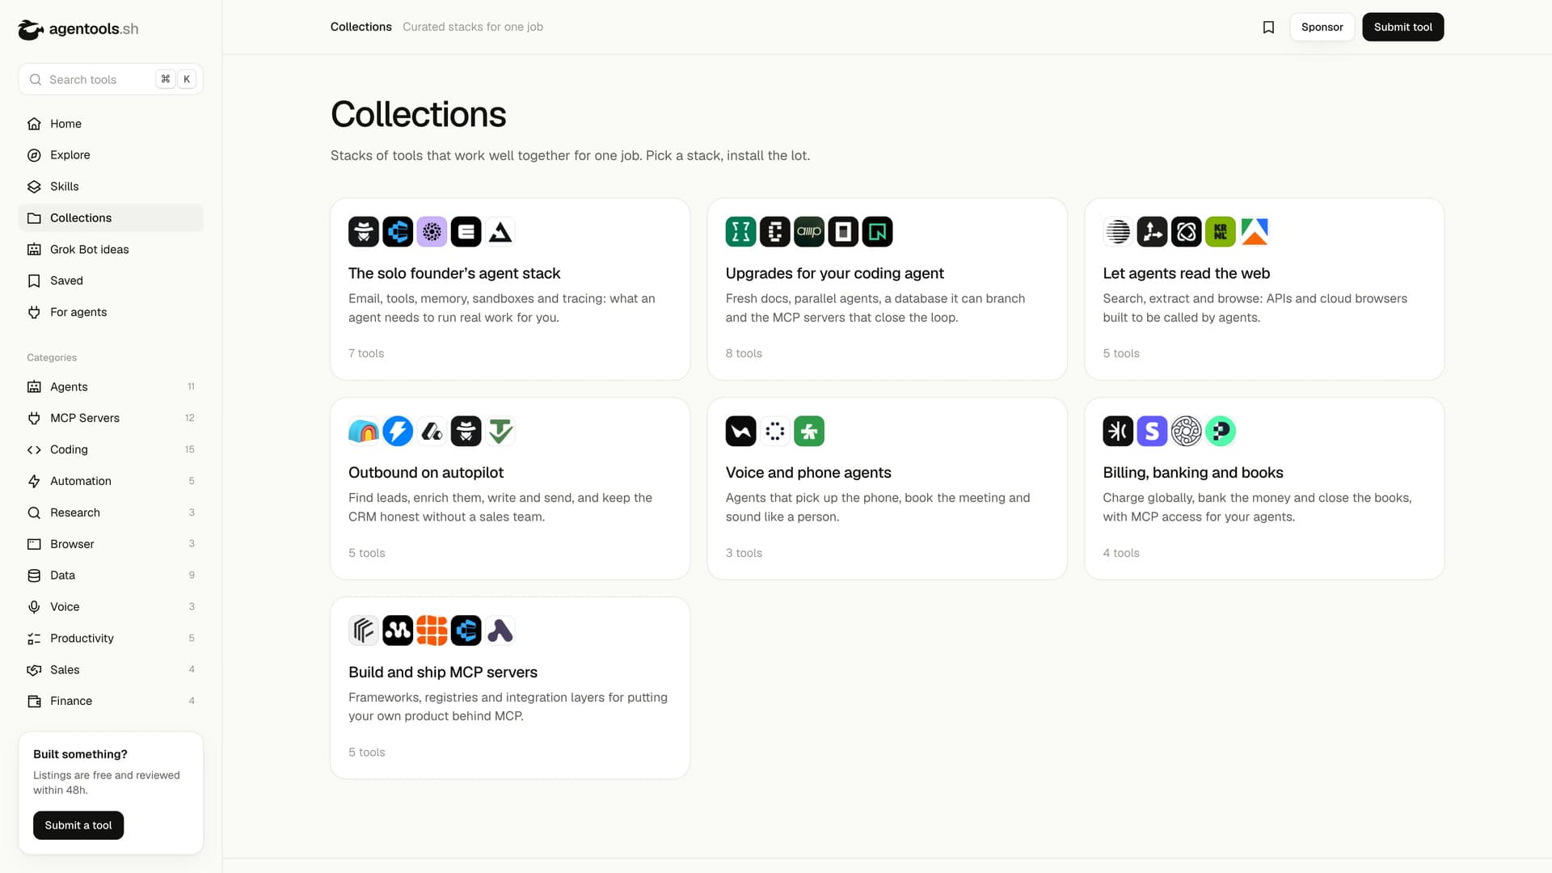Click purple S icon in Billing, banking and books
The height and width of the screenshot is (873, 1552).
(1152, 431)
